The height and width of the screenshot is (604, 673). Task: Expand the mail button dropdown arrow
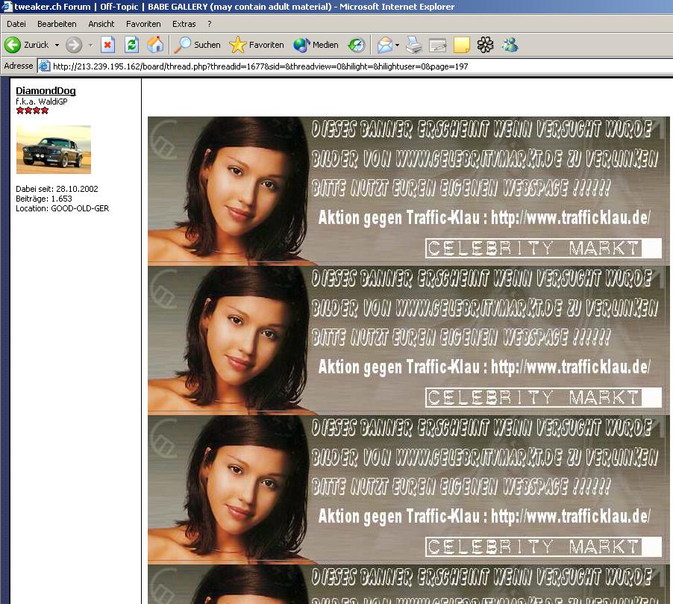pyautogui.click(x=397, y=45)
